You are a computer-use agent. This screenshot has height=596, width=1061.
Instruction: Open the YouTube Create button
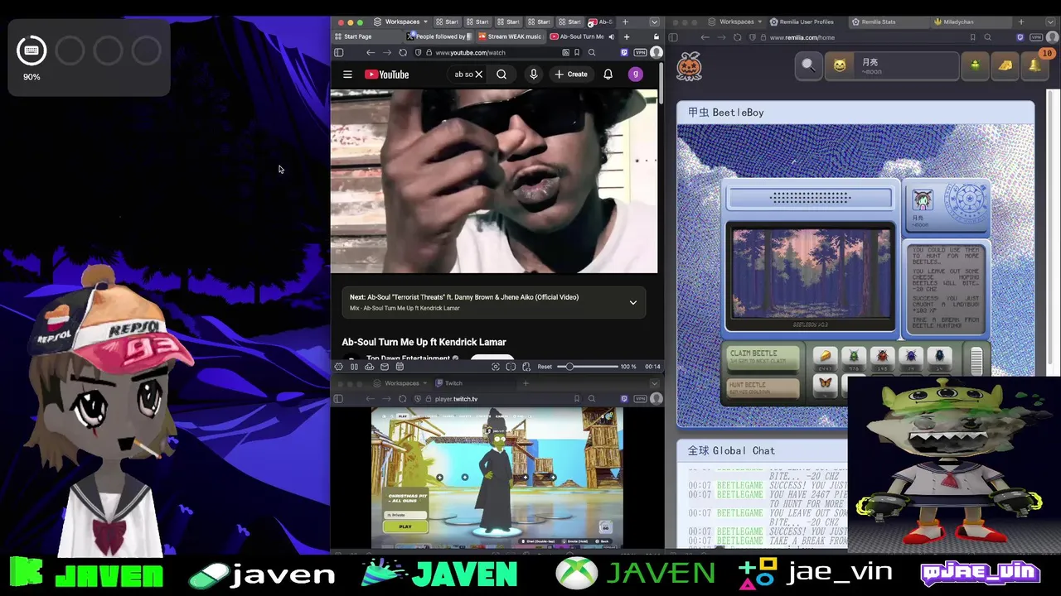coord(571,74)
